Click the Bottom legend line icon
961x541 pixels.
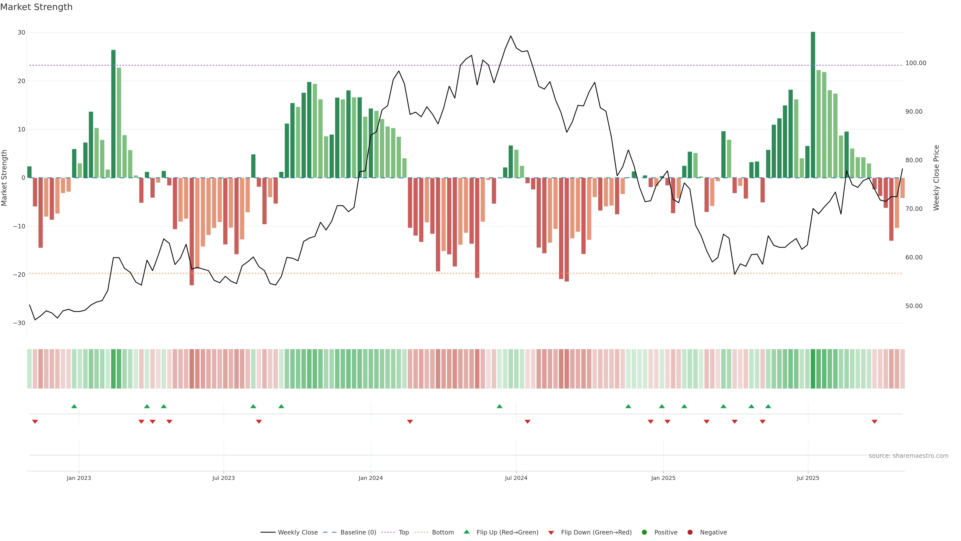[421, 532]
